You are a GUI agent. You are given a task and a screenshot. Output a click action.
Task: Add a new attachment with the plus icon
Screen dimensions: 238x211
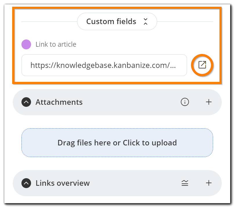(208, 102)
